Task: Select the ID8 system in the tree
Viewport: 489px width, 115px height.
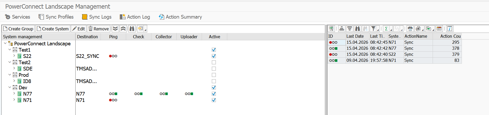Action: coord(27,81)
